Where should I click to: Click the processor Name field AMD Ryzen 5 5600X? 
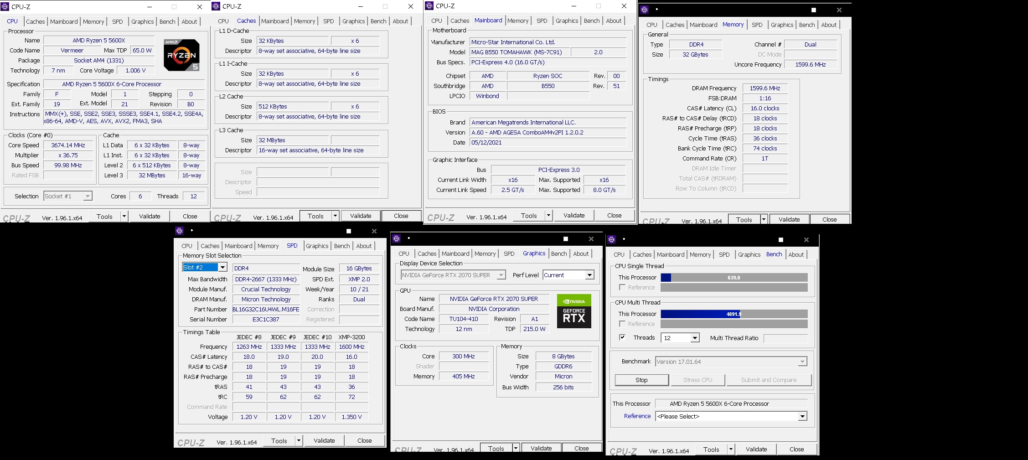[98, 41]
